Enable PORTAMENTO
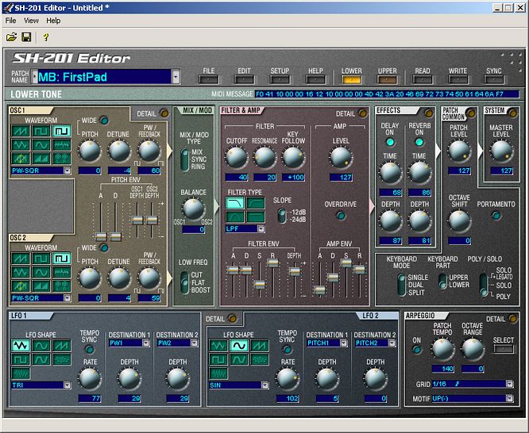This screenshot has width=529, height=433. (496, 216)
